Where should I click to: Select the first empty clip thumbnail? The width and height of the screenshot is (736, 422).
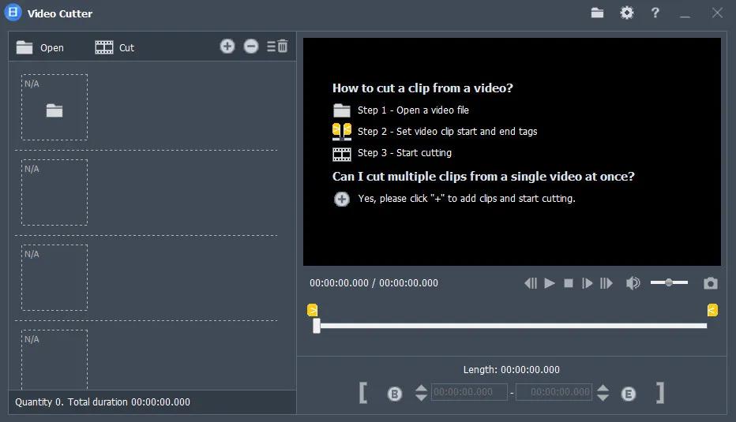point(54,107)
